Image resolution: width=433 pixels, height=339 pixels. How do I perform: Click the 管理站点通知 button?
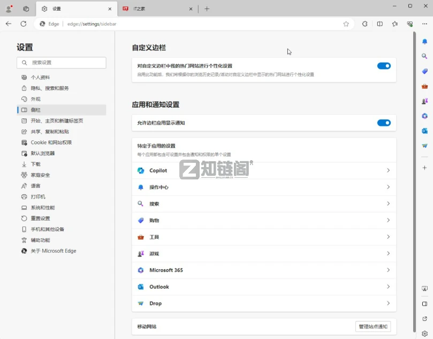point(372,326)
